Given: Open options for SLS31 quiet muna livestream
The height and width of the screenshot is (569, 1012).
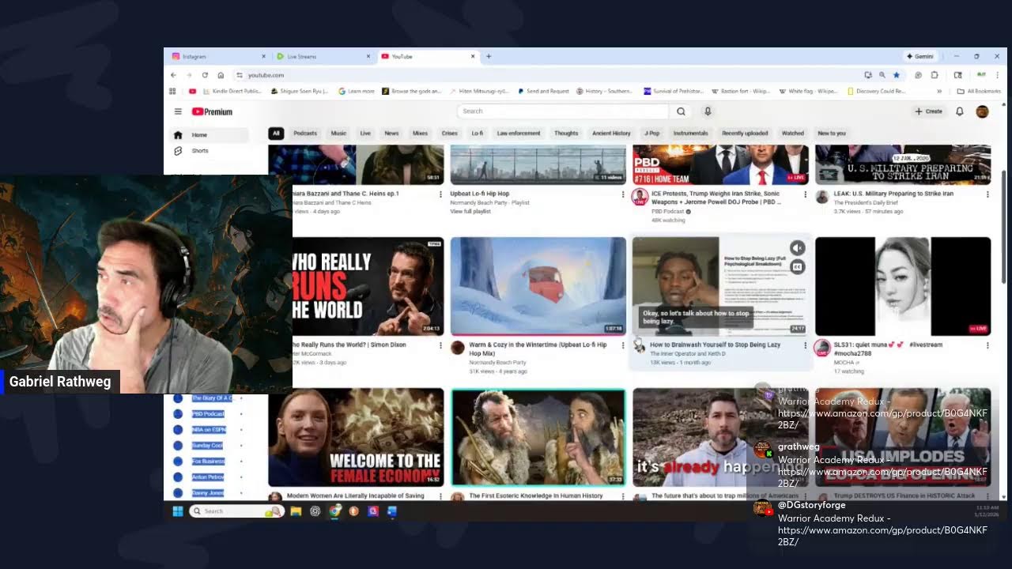Looking at the screenshot, I should tap(987, 345).
